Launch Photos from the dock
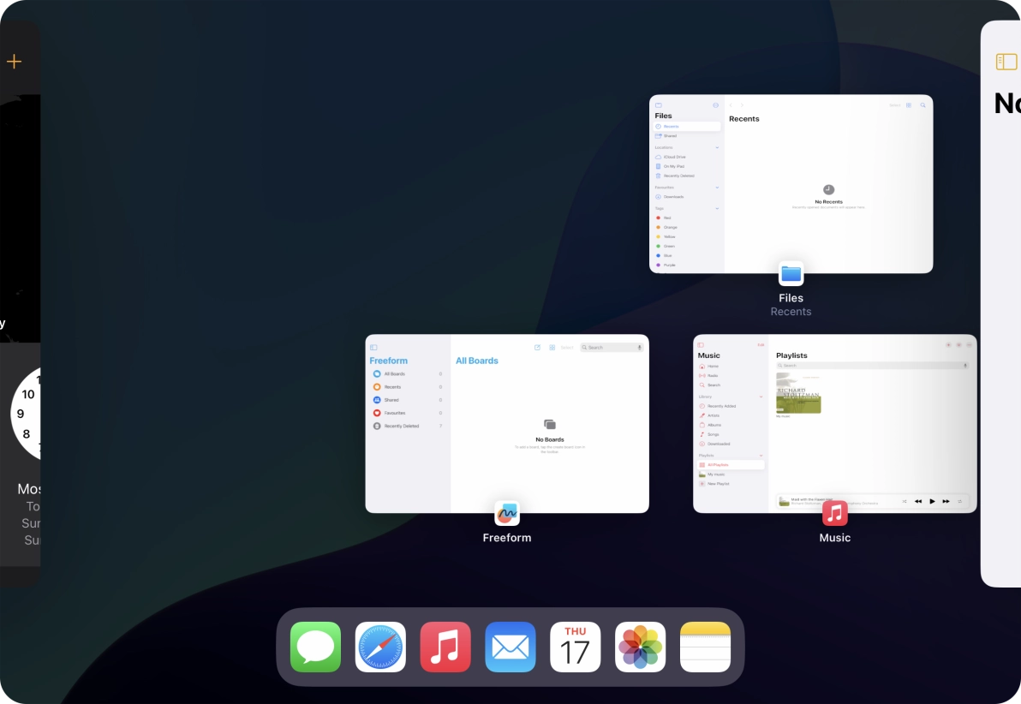 coord(641,647)
